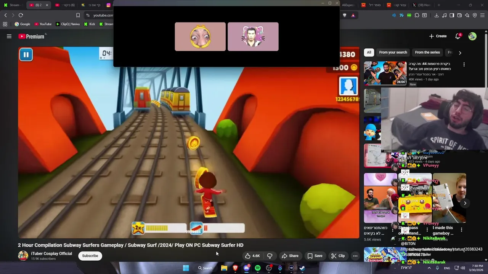Select the right cat-ears avatar in overlay window
The height and width of the screenshot is (274, 488).
253,37
